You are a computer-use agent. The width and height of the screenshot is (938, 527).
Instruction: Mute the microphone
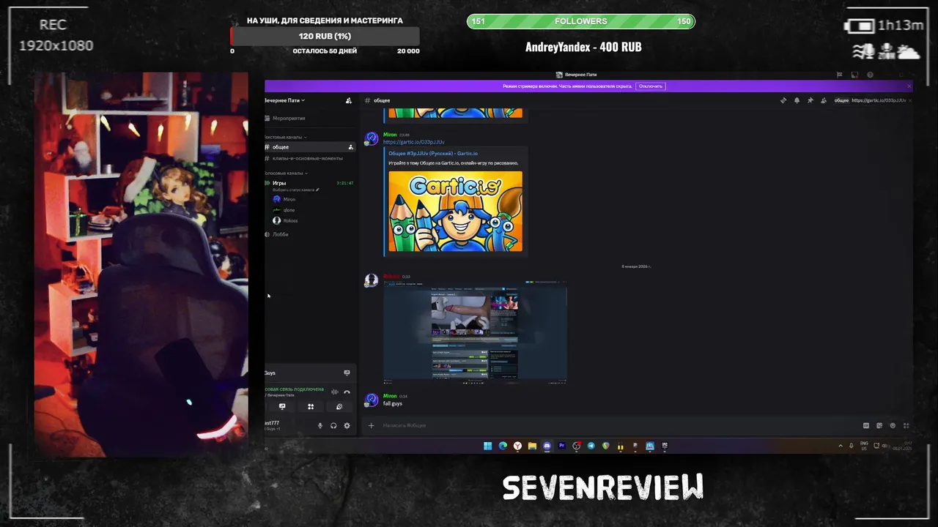(320, 425)
